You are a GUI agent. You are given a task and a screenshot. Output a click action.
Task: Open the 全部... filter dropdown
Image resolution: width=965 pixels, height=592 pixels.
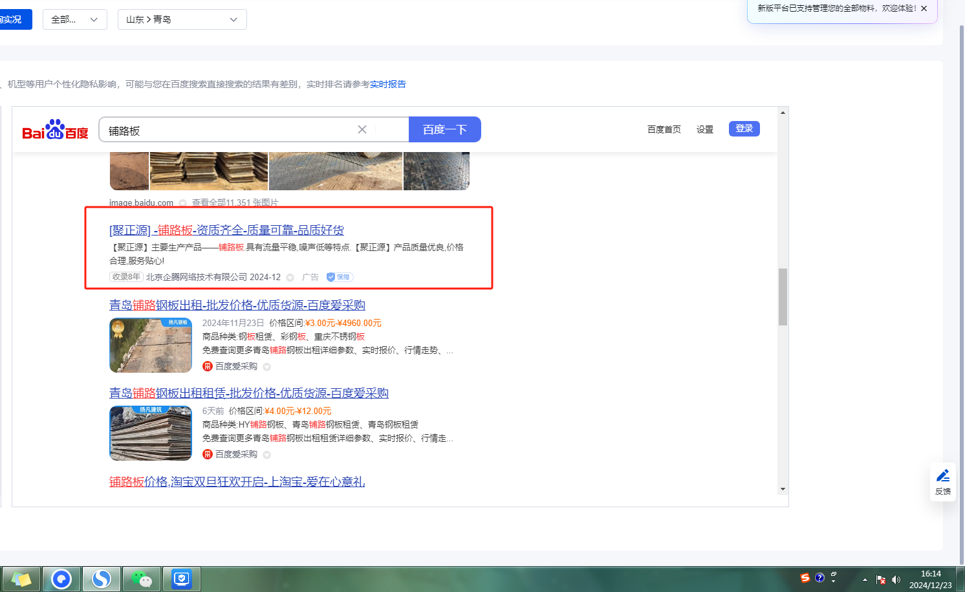click(x=75, y=19)
